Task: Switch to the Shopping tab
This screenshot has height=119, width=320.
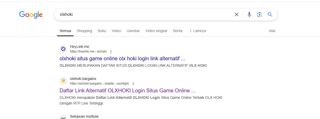Action: click(x=84, y=31)
